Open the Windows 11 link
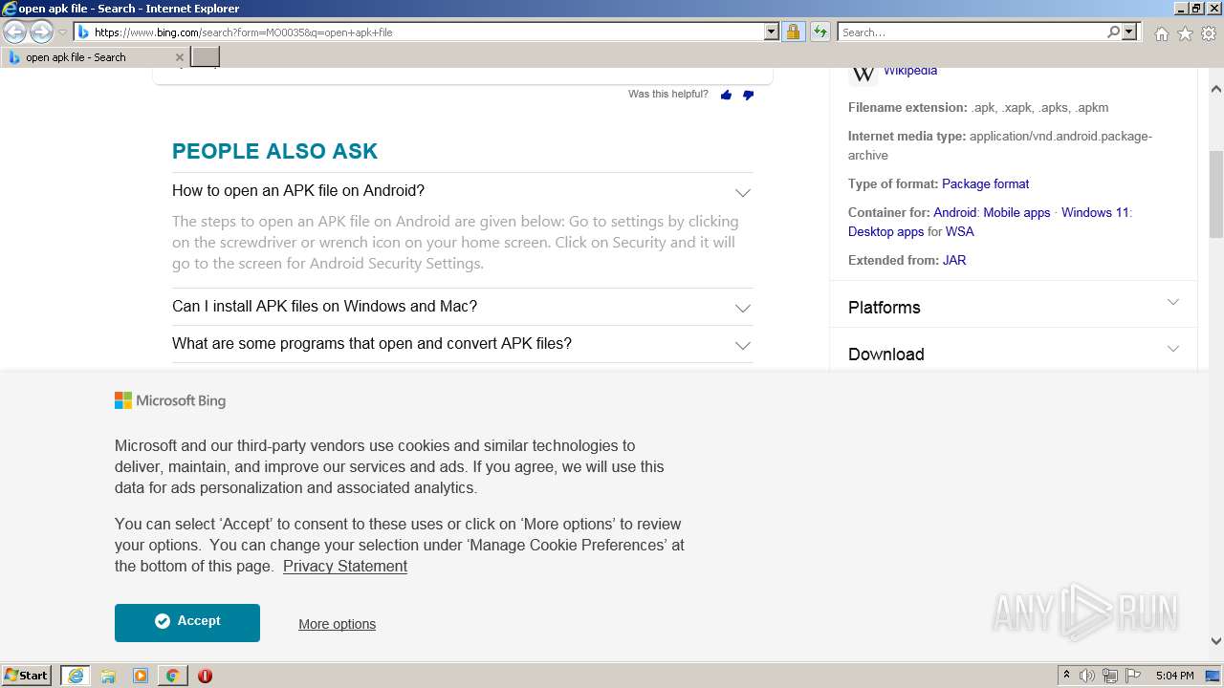 [x=1095, y=212]
